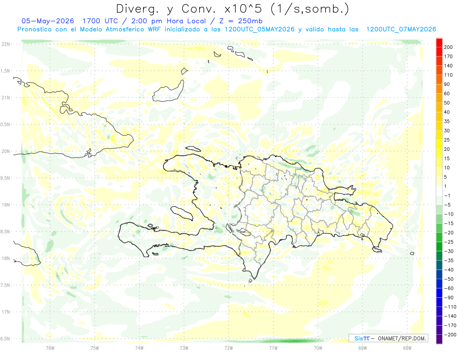This screenshot has width=457, height=353.
Task: Select the yellow 15 legend color band
Action: click(x=439, y=154)
